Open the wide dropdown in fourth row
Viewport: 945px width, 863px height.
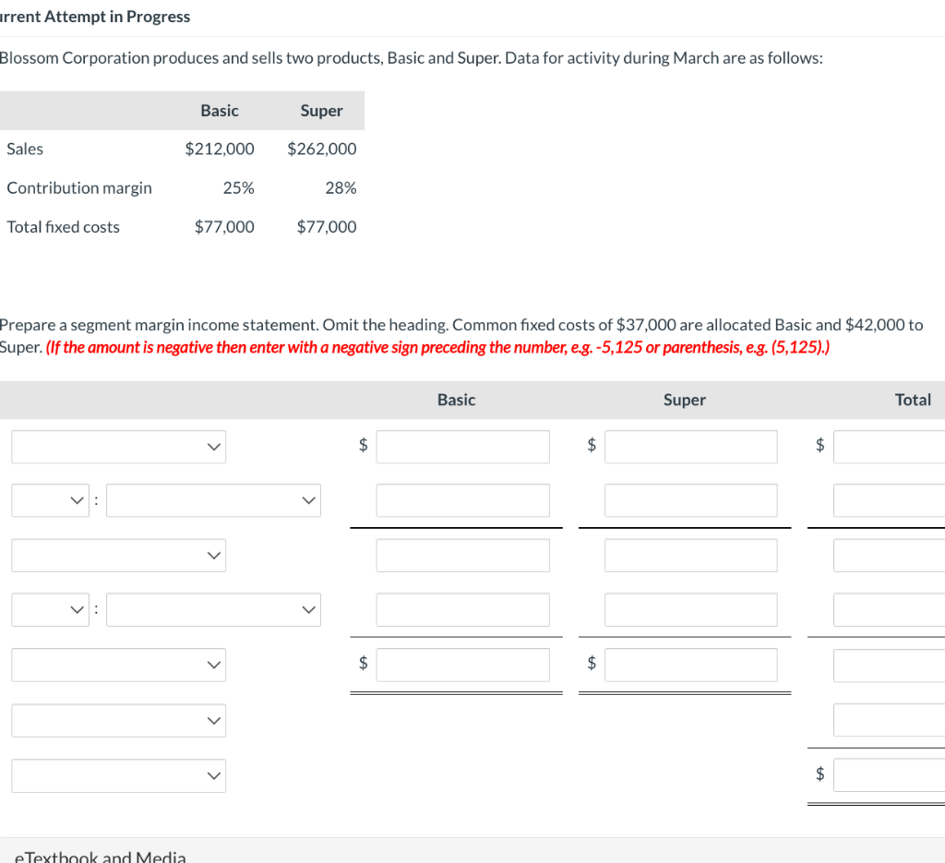[x=213, y=609]
